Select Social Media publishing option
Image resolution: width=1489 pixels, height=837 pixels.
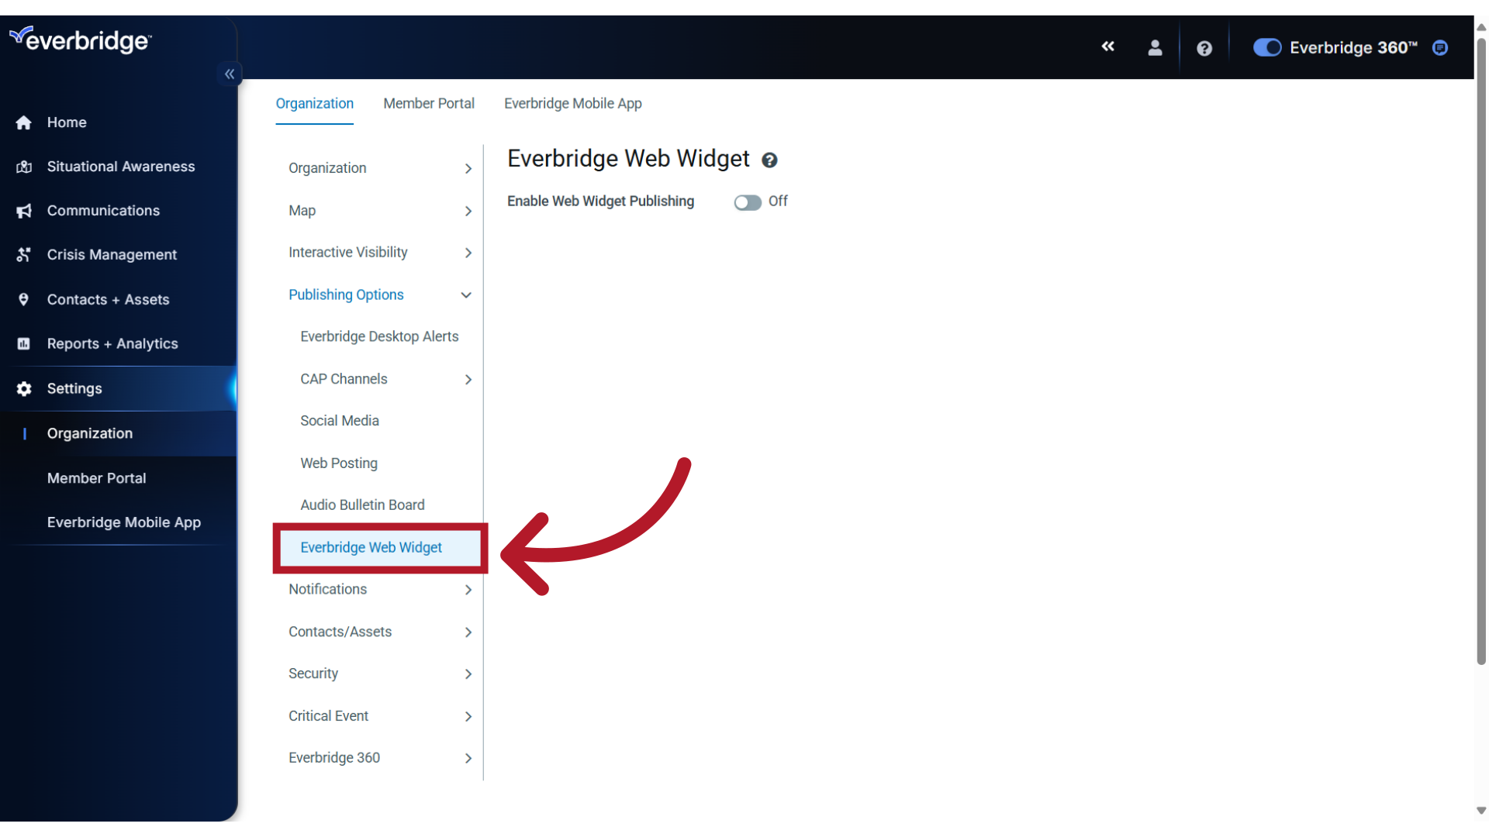tap(340, 420)
